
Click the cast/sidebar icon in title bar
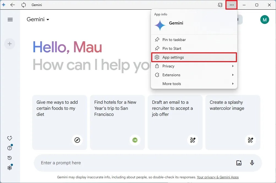pos(220,5)
